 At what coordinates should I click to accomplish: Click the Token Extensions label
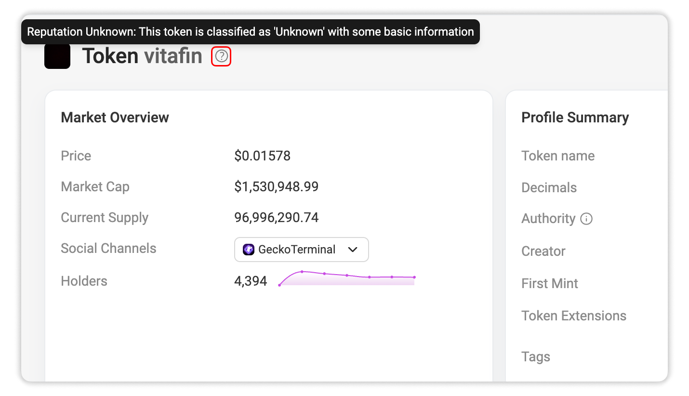click(573, 316)
